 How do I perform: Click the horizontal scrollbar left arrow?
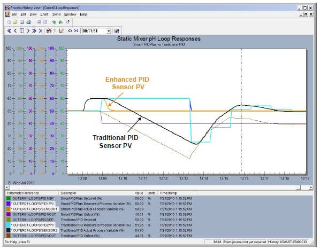7,187
